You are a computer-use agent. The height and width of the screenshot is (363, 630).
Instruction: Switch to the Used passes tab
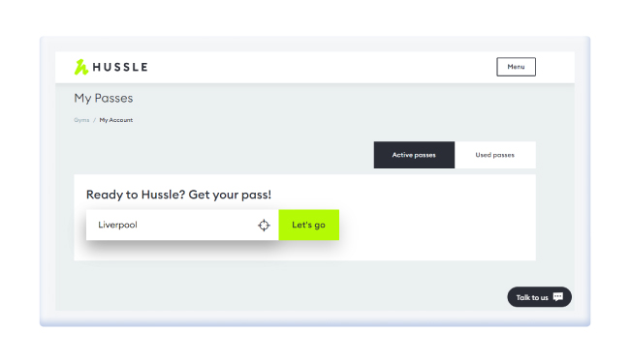click(x=495, y=155)
